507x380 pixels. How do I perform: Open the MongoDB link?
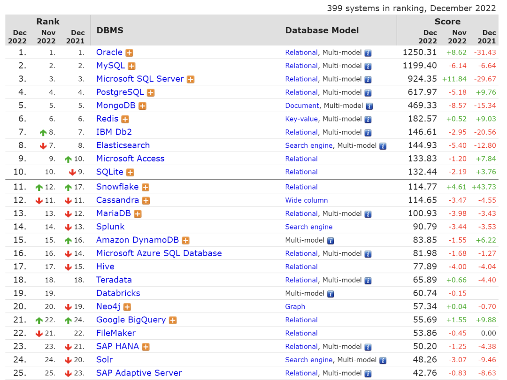(x=116, y=106)
